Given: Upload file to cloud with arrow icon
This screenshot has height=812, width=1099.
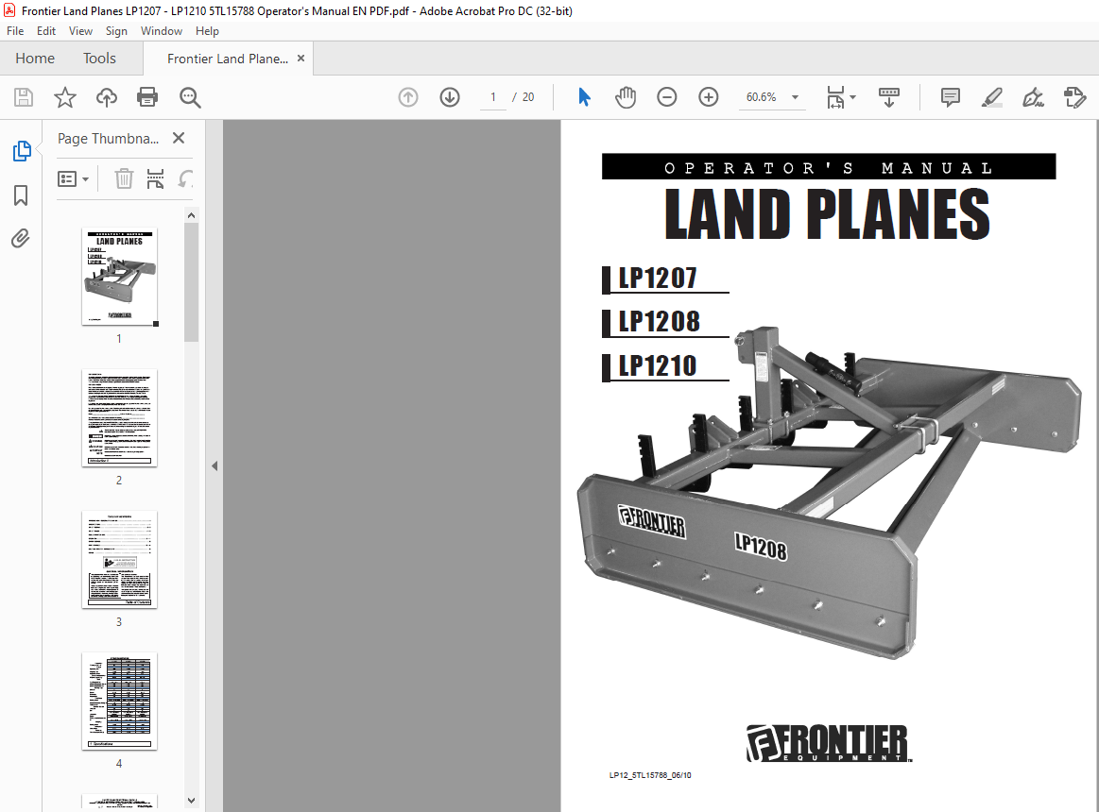Looking at the screenshot, I should (x=107, y=97).
